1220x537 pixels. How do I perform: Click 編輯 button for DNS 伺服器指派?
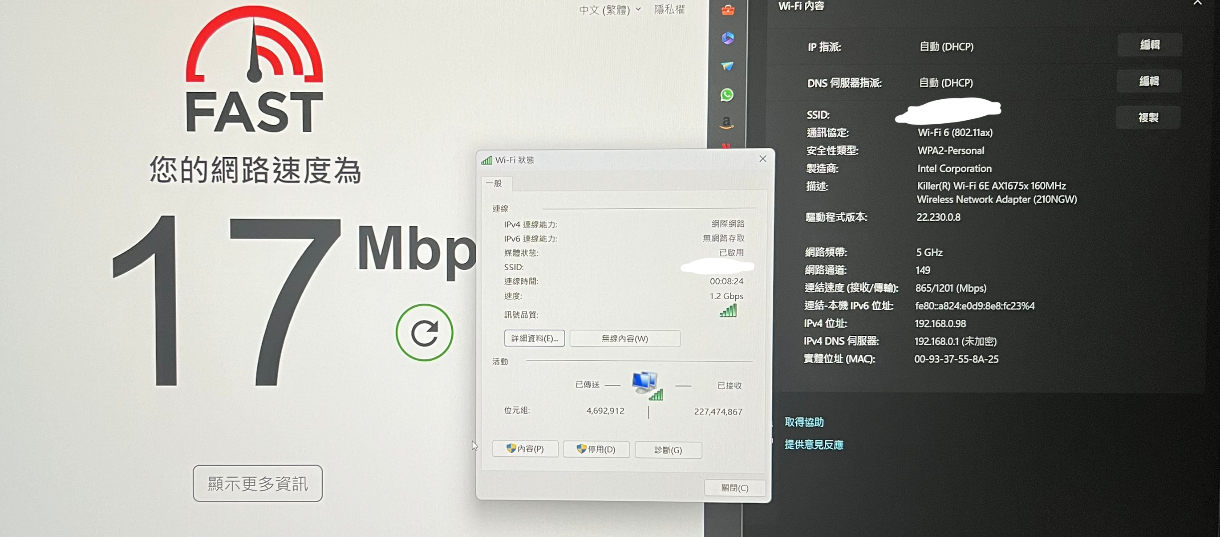coord(1149,81)
